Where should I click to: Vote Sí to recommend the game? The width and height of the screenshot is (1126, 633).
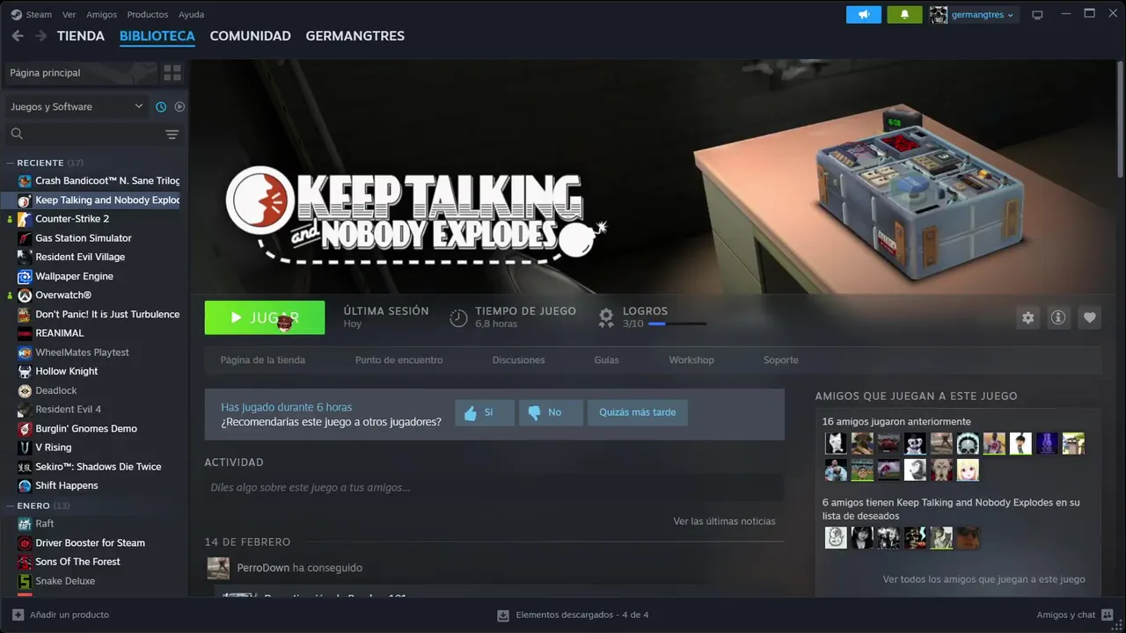coord(485,412)
